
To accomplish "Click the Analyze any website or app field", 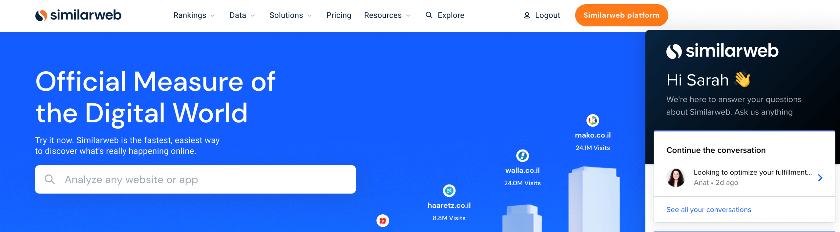I will coord(203,179).
